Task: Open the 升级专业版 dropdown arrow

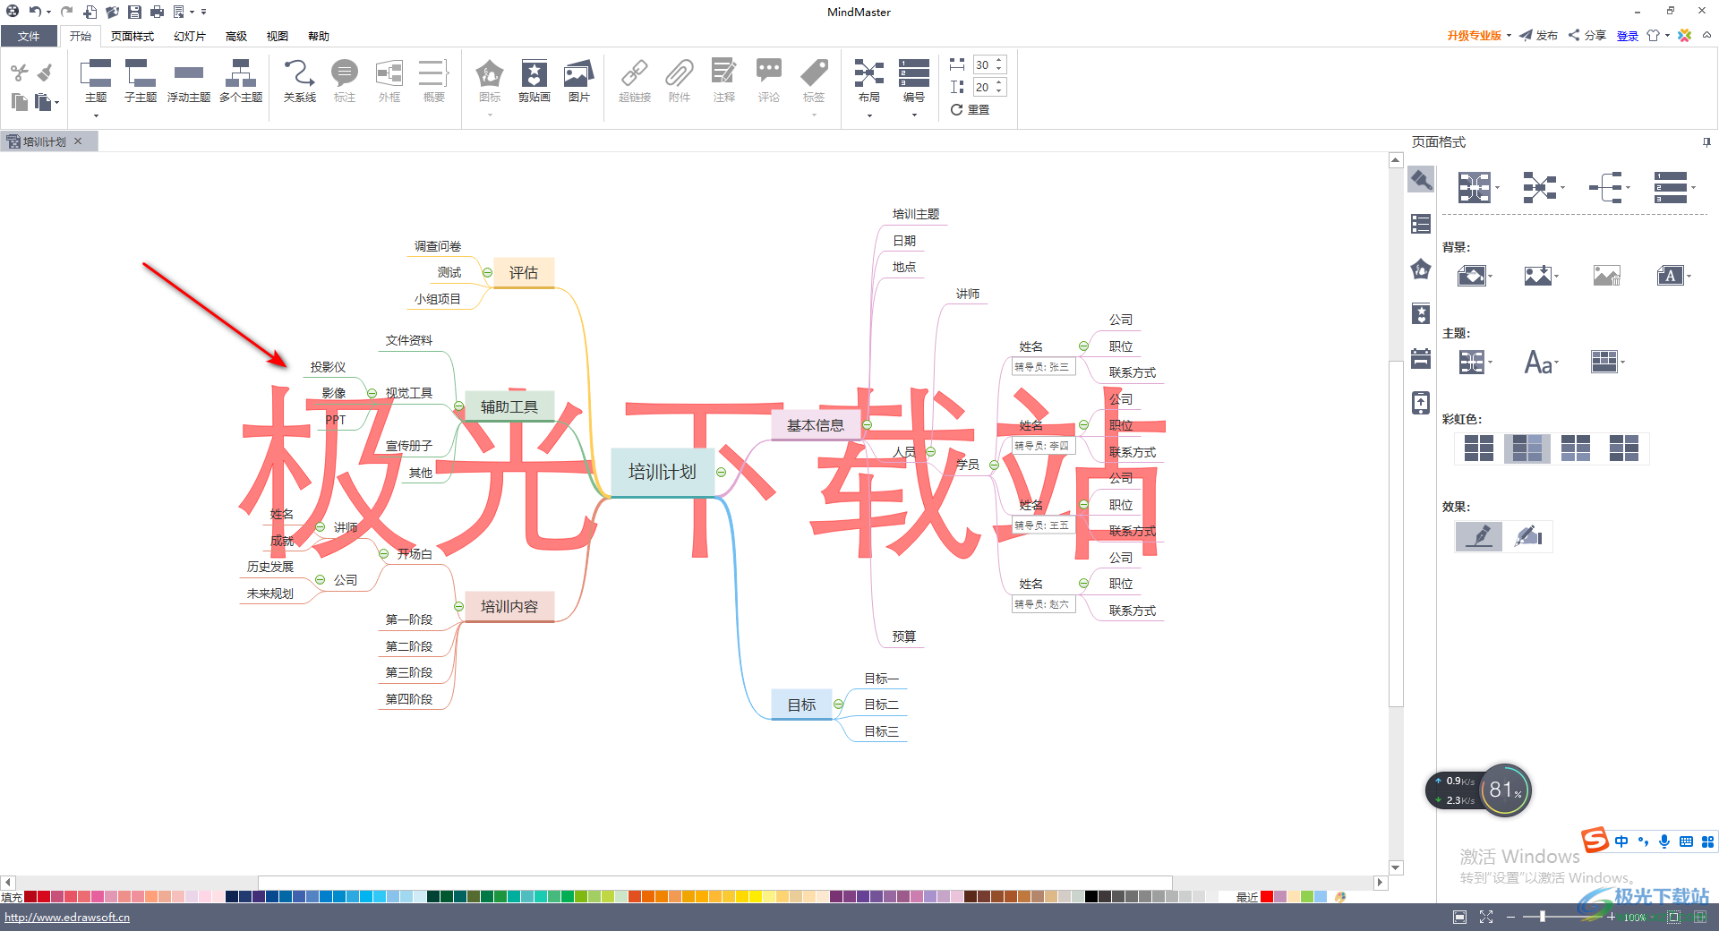Action: [x=1509, y=36]
